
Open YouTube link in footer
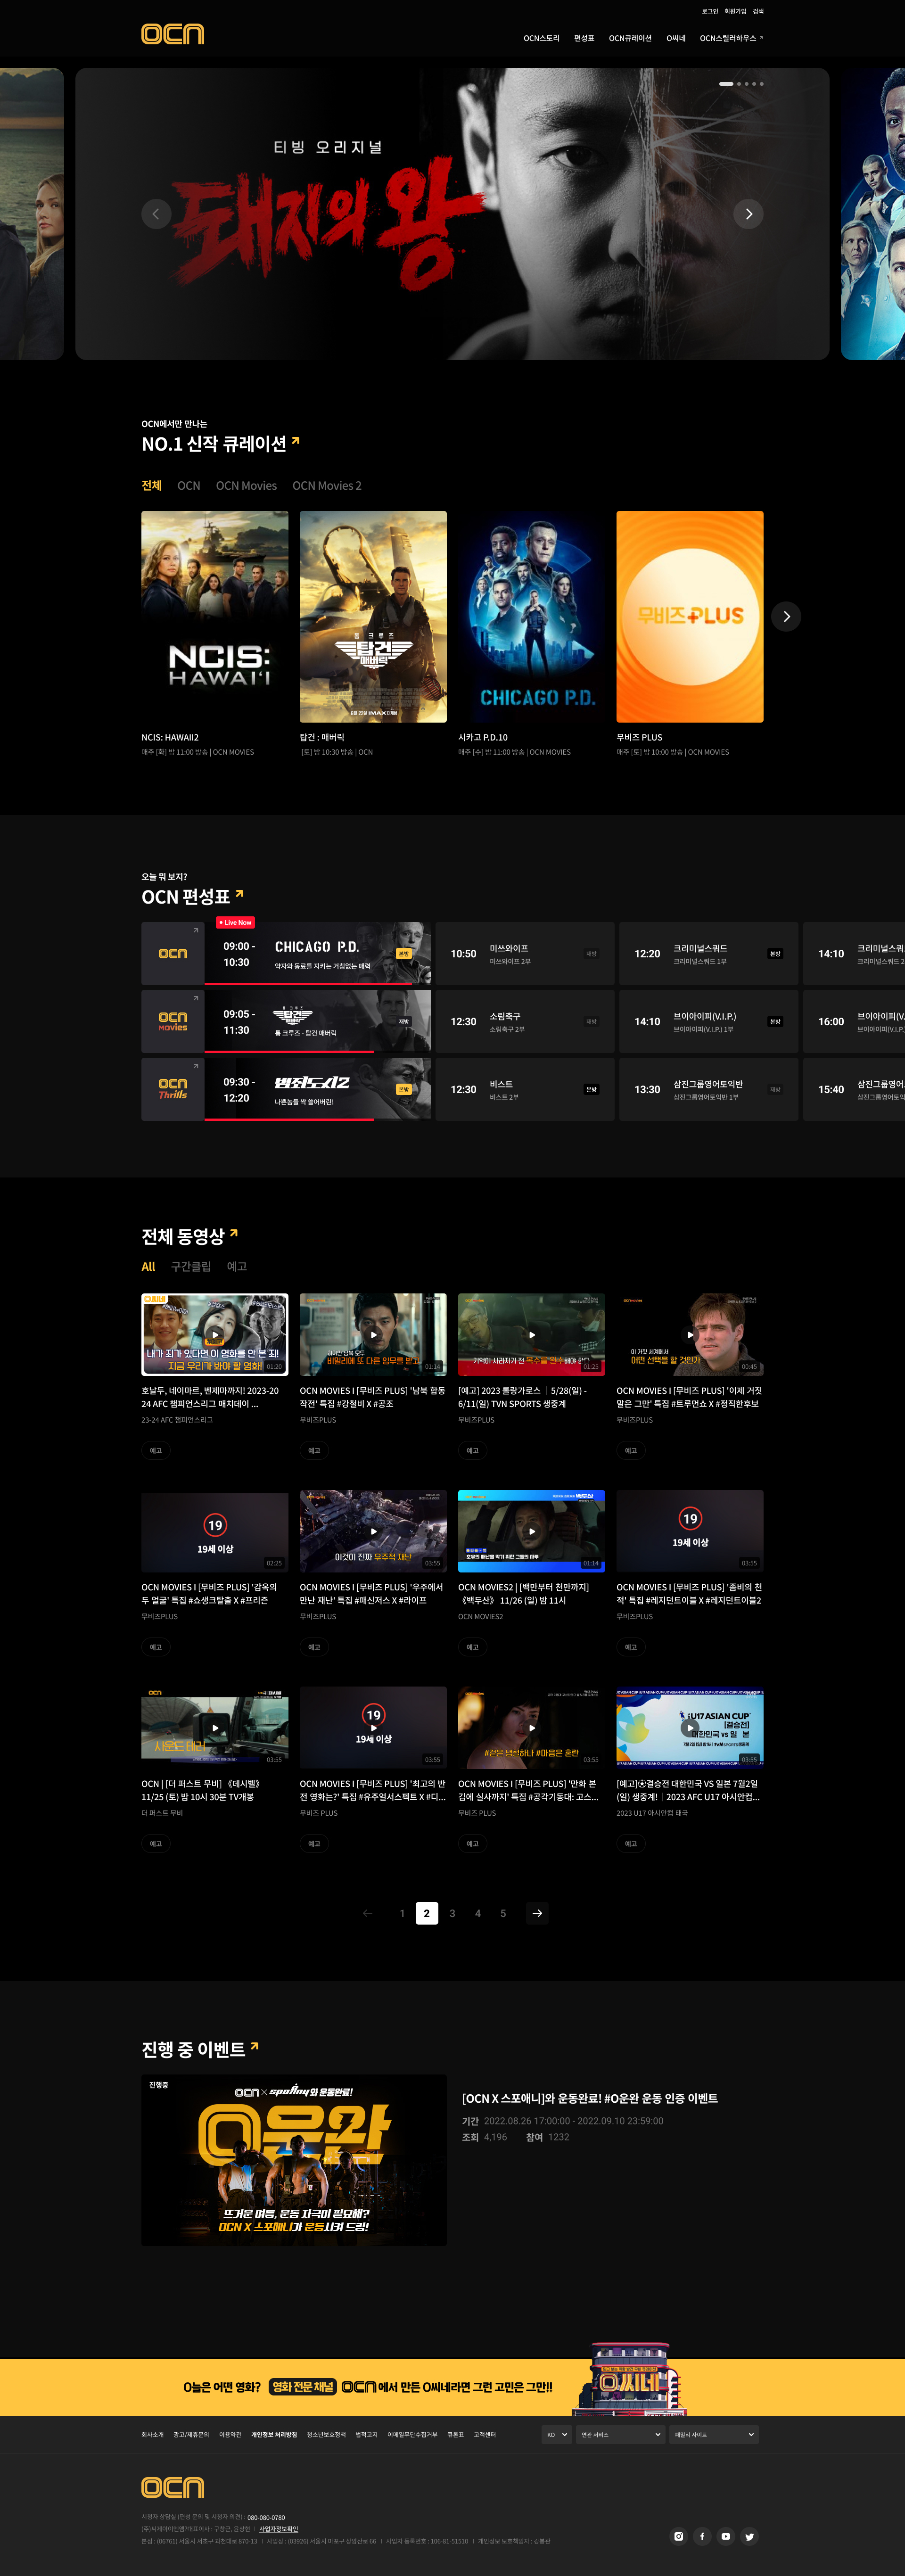[726, 2535]
